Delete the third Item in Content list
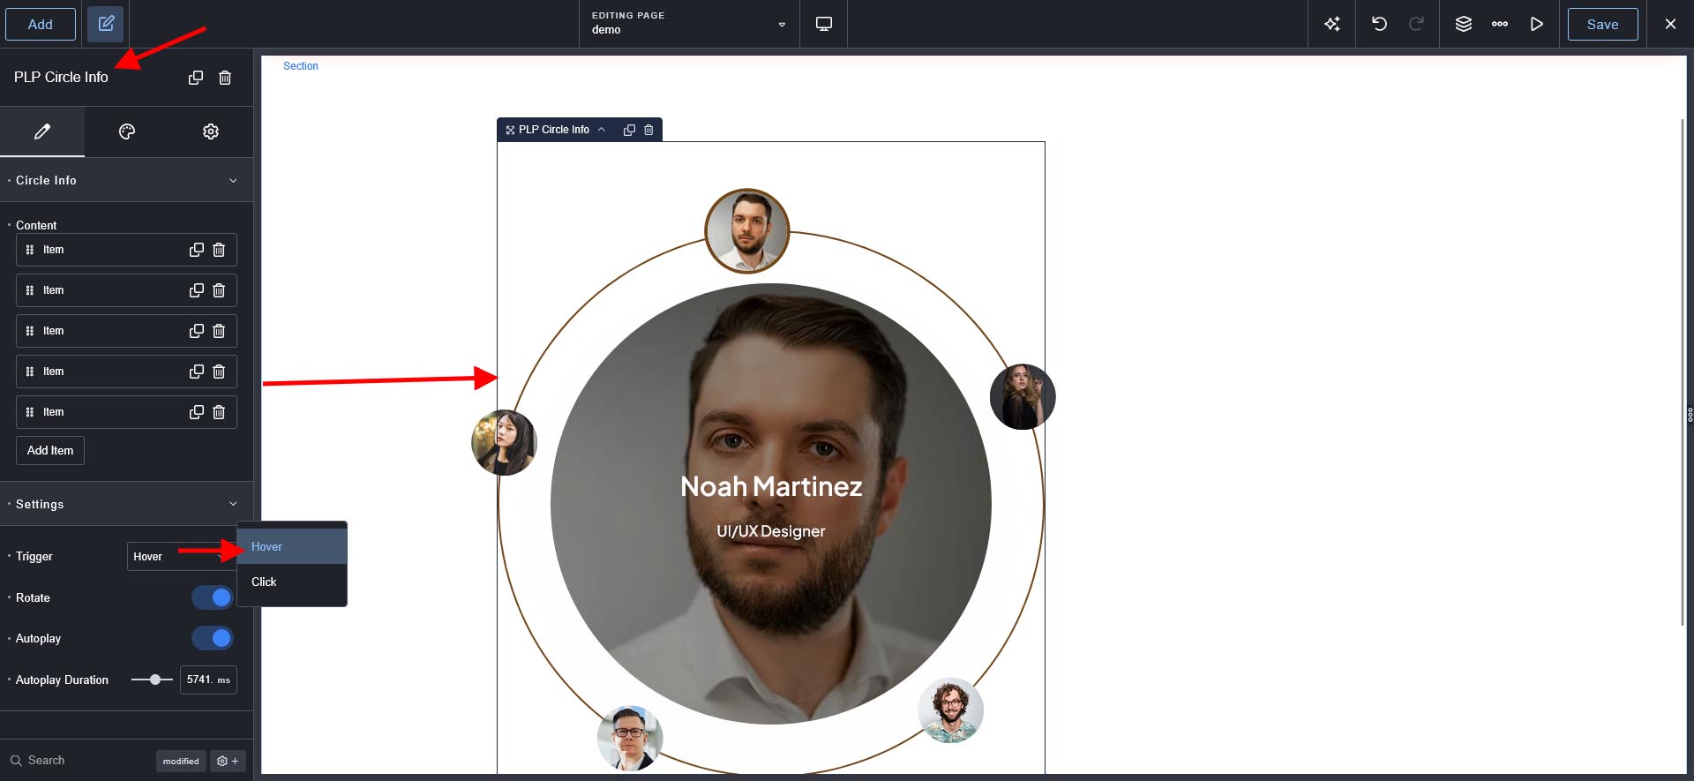This screenshot has width=1694, height=781. point(219,331)
